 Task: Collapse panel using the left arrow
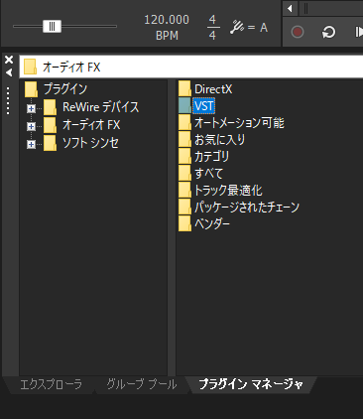9,72
